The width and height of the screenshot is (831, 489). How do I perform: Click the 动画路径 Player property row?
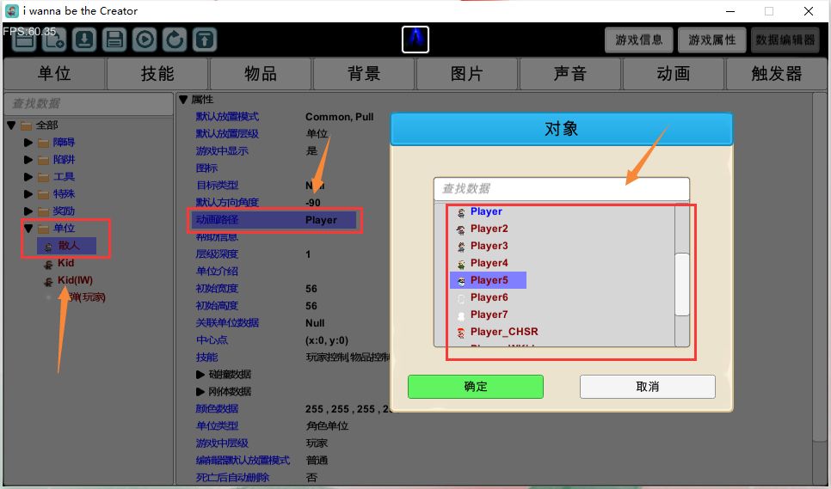click(x=274, y=220)
